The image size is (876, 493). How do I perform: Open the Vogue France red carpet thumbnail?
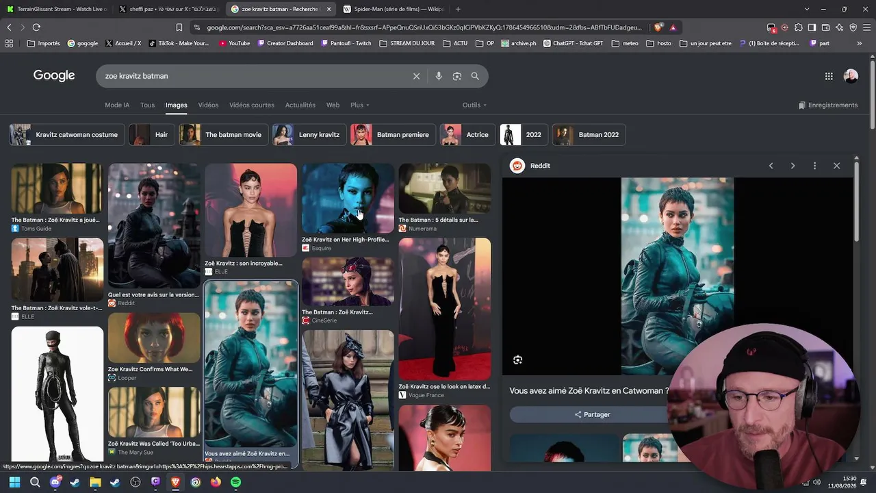tap(445, 309)
